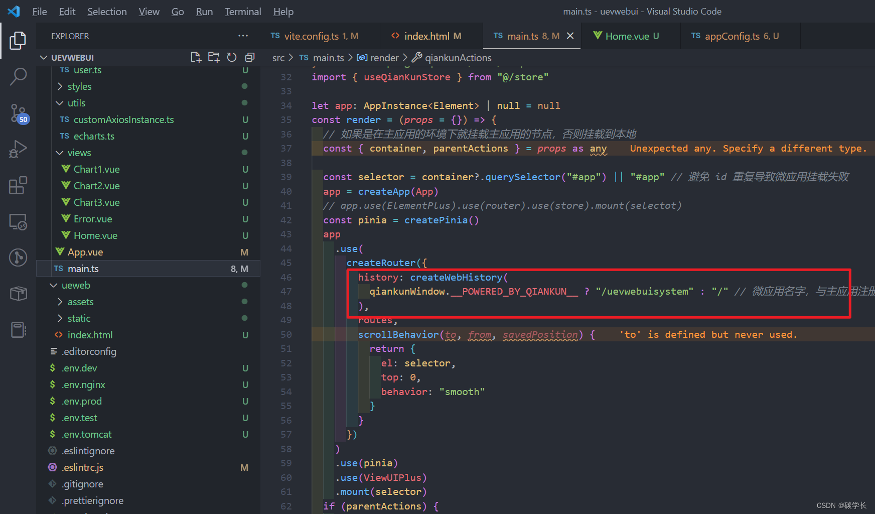This screenshot has height=514, width=875.
Task: Open the notebook icon at activity bar bottom
Action: click(x=18, y=330)
